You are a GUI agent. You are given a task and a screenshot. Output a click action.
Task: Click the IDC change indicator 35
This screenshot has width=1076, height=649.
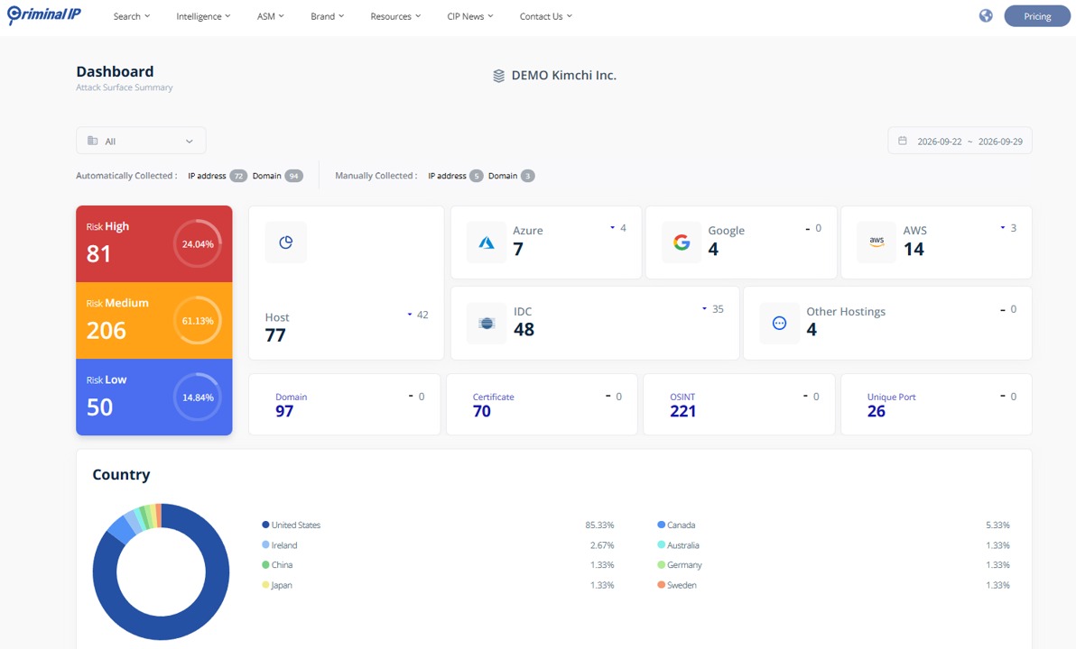(x=714, y=309)
